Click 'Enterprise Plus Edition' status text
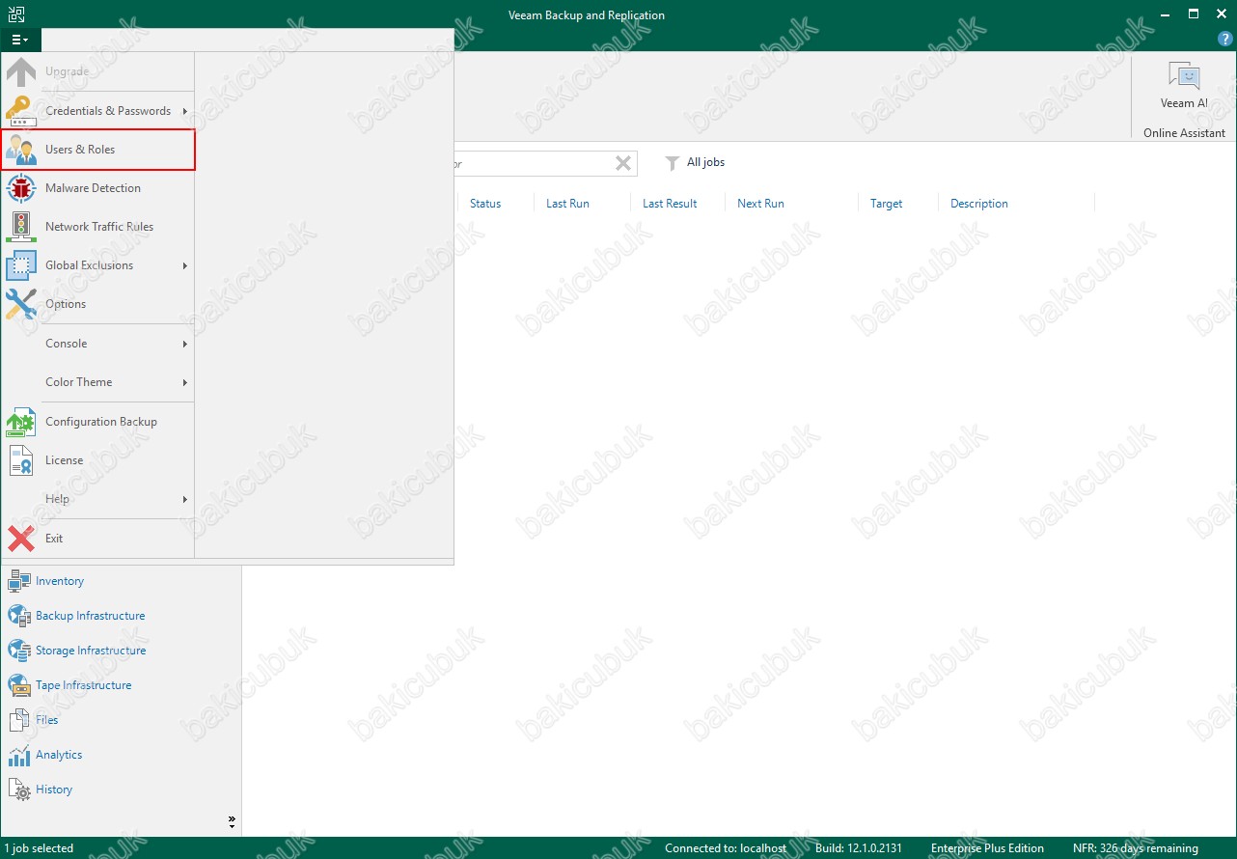This screenshot has height=859, width=1237. [987, 848]
